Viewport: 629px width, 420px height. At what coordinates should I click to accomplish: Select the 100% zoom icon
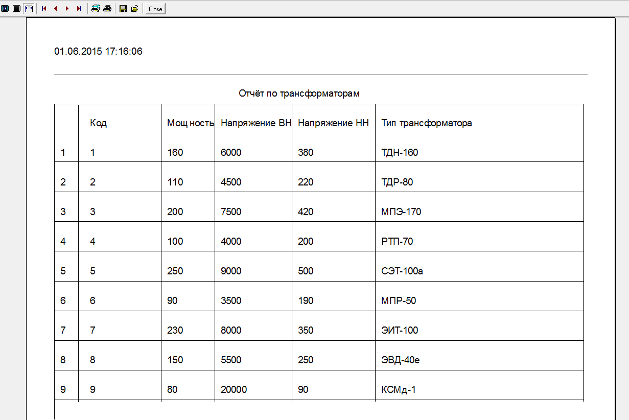(17, 9)
